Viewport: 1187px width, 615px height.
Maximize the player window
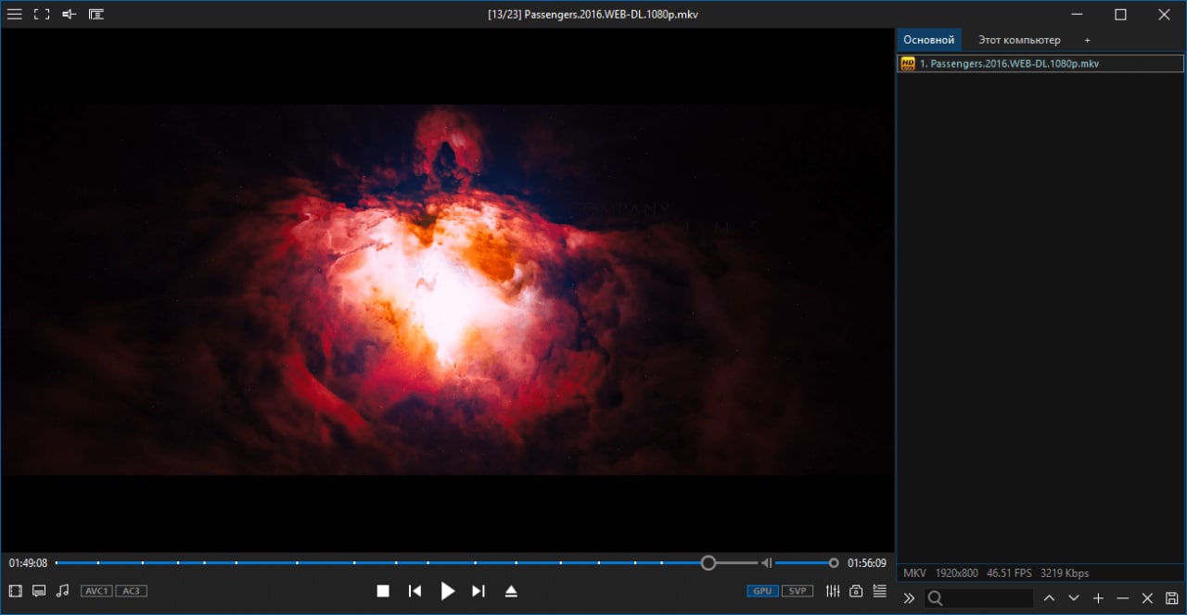1120,14
